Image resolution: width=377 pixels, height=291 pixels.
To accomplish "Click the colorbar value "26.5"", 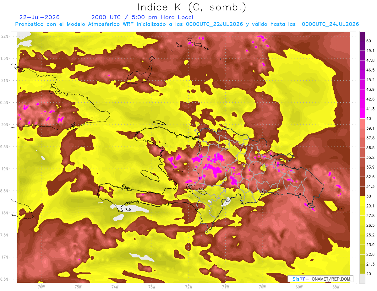I will pos(370,225).
